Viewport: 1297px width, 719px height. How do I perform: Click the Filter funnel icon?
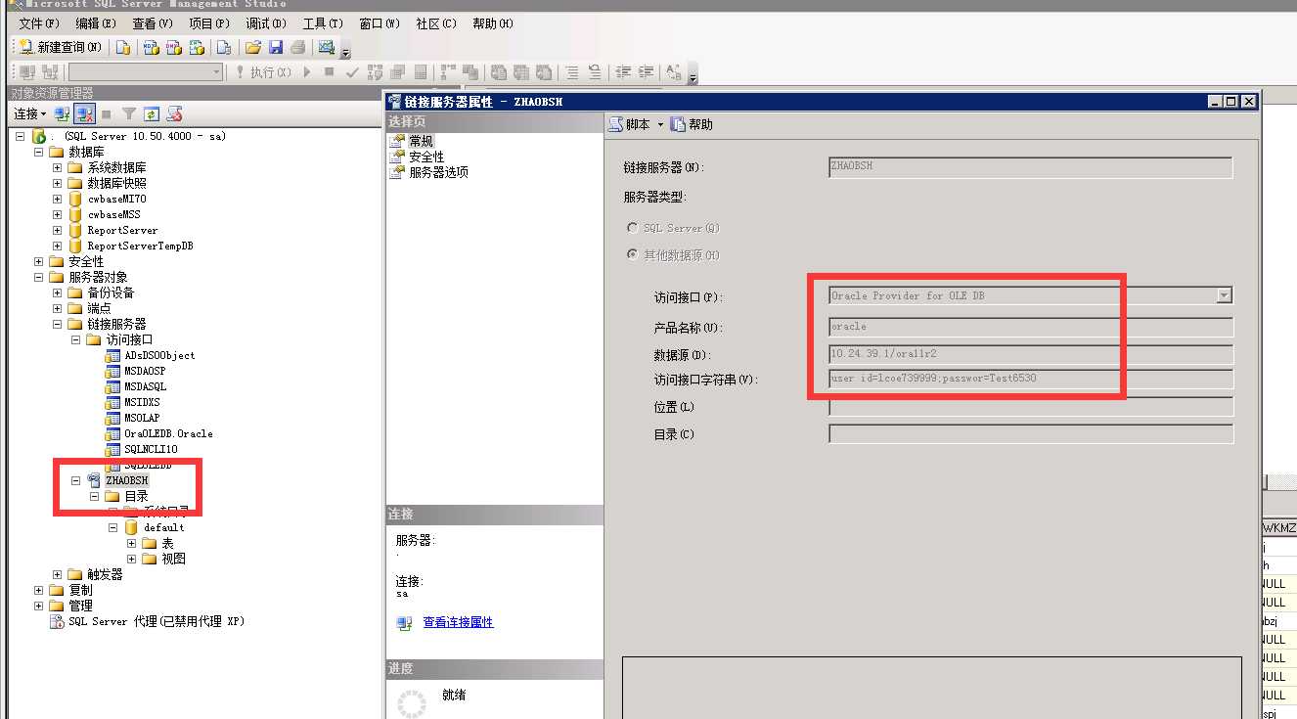pos(129,114)
